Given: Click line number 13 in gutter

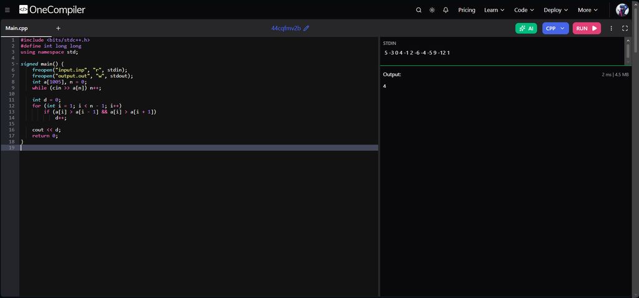Looking at the screenshot, I should (12, 112).
